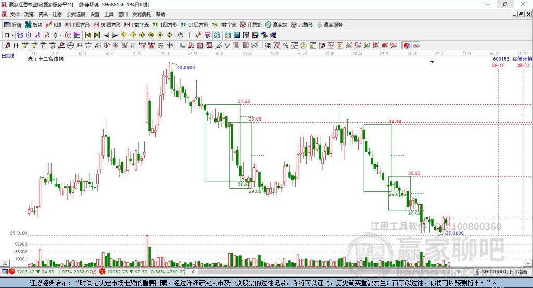The height and width of the screenshot is (288, 533).
Task: Click the table list icon in status bar
Action: [x=4, y=272]
